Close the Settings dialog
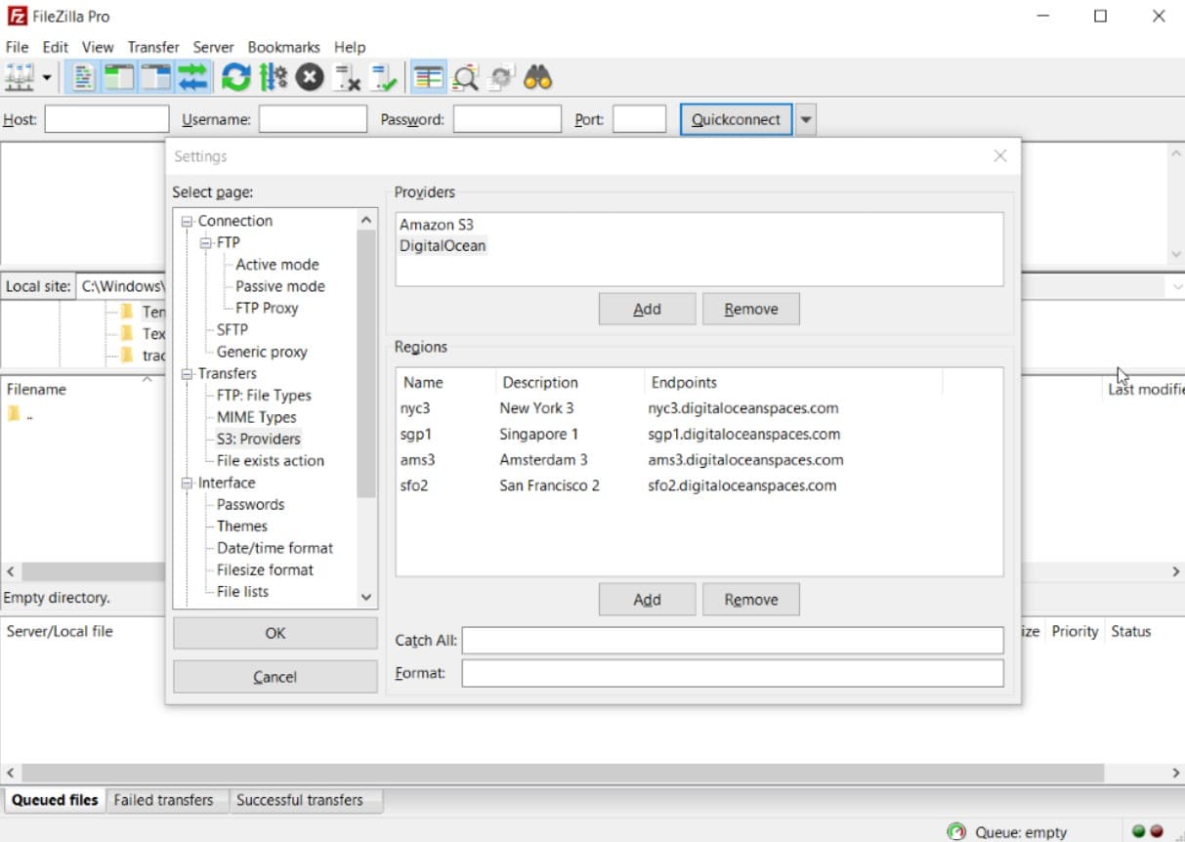 point(999,156)
